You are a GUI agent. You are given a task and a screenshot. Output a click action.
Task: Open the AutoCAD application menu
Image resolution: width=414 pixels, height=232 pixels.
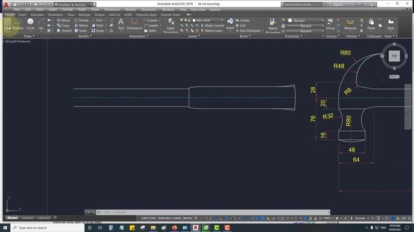pyautogui.click(x=6, y=5)
